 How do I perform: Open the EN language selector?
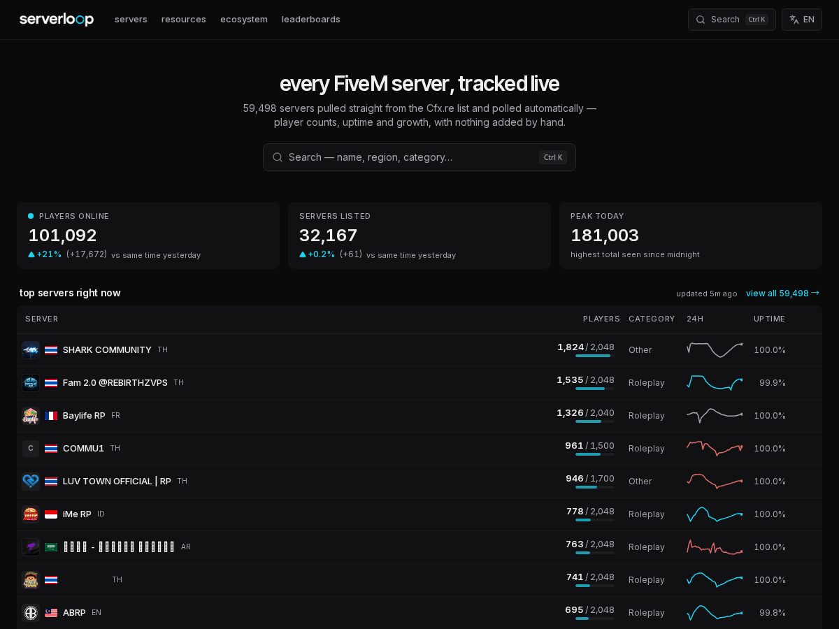(802, 20)
